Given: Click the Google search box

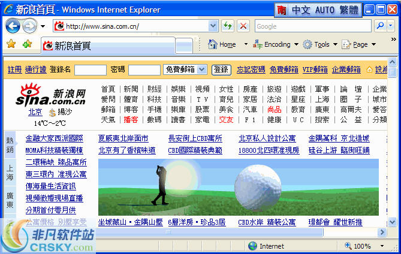Looking at the screenshot, I should pos(313,26).
